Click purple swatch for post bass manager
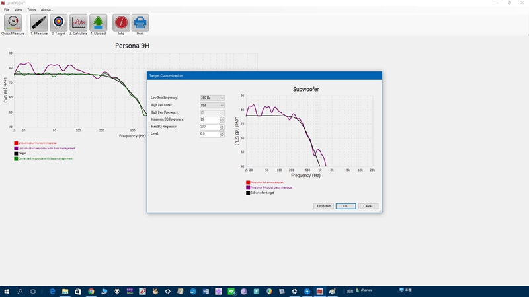The width and height of the screenshot is (529, 297). coord(248,187)
